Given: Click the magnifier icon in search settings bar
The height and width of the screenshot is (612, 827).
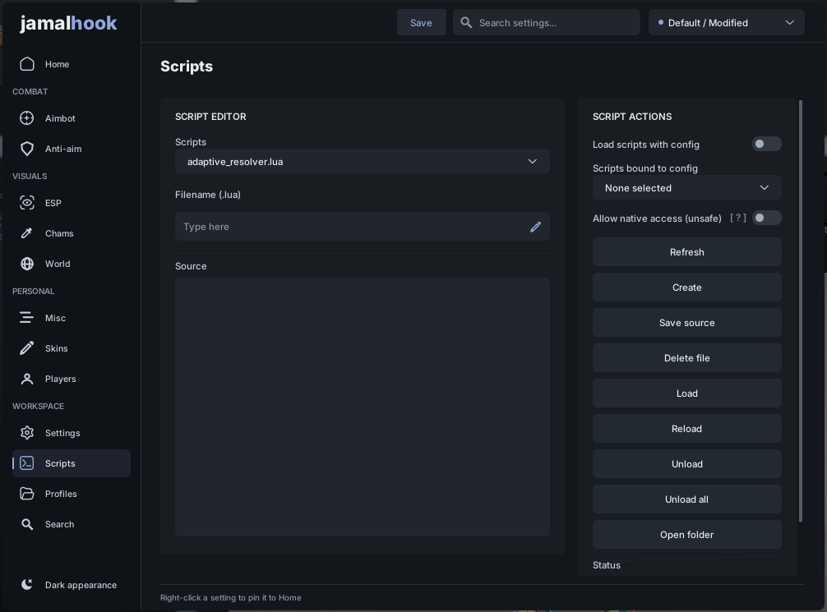Looking at the screenshot, I should tap(466, 22).
